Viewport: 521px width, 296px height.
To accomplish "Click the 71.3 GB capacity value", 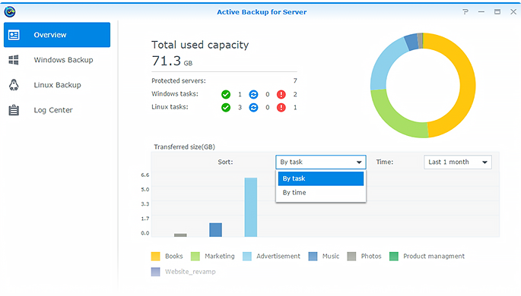I will point(172,61).
